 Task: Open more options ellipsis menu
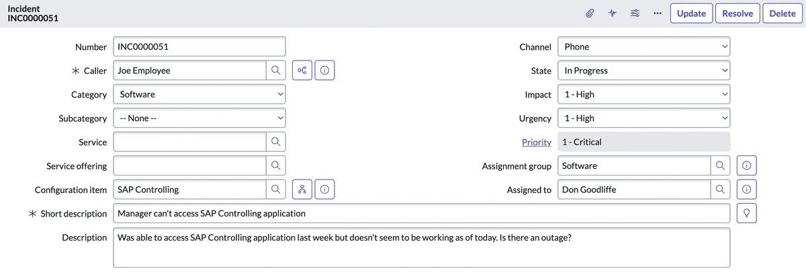(x=657, y=13)
